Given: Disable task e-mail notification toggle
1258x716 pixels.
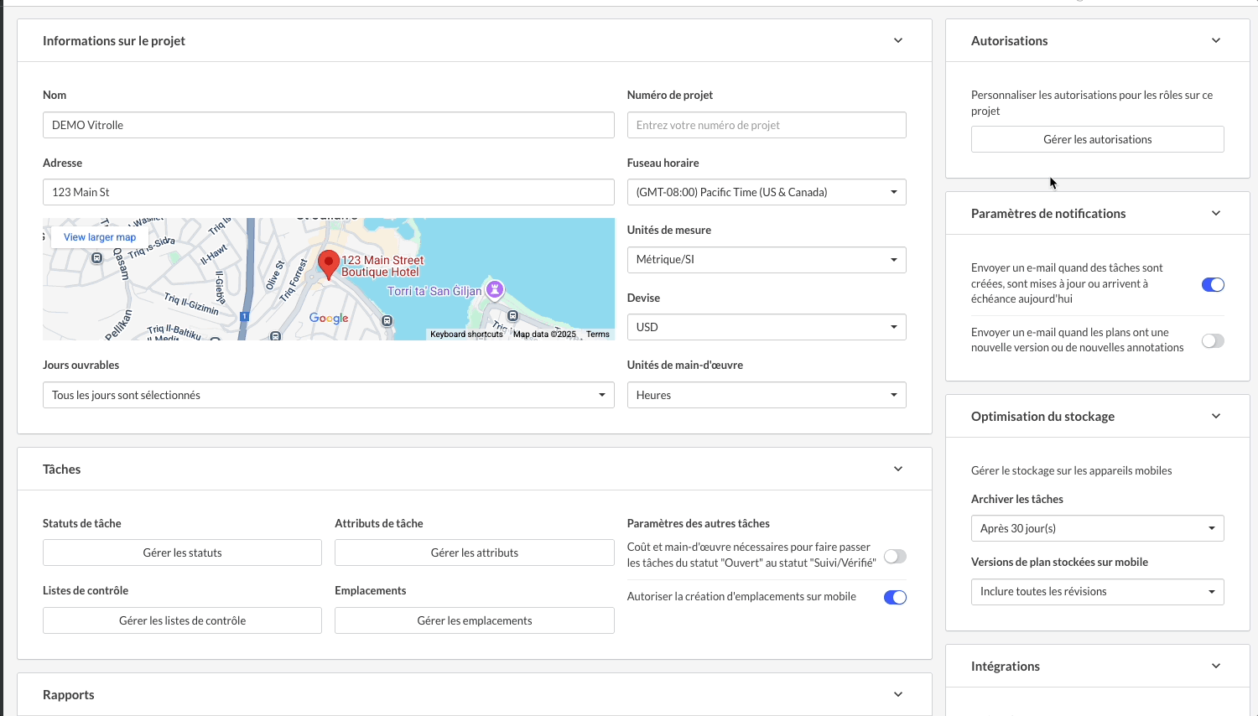Looking at the screenshot, I should pyautogui.click(x=1213, y=284).
